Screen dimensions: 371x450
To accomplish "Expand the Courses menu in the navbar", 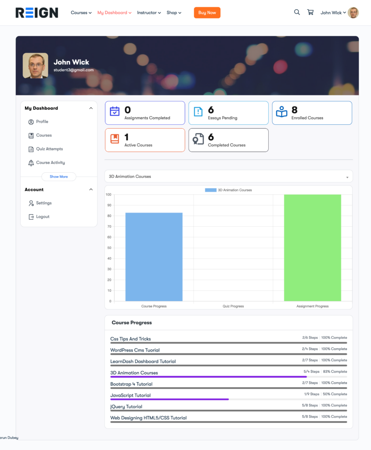I will click(81, 12).
